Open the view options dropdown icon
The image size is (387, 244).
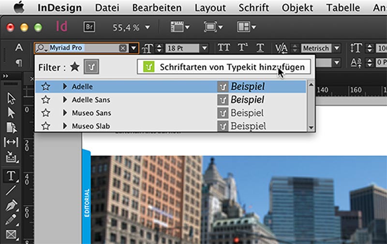(x=180, y=27)
